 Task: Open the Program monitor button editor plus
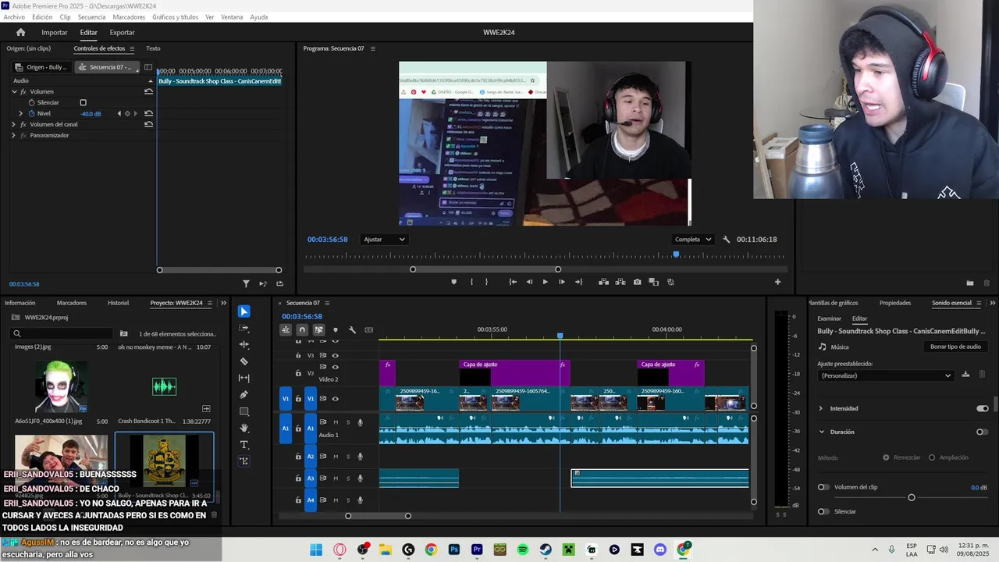[777, 282]
